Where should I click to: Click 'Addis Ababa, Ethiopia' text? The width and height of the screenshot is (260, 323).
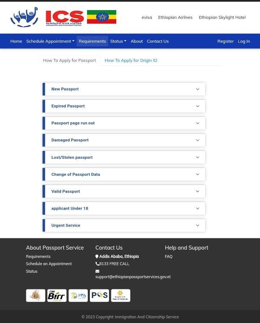point(119,256)
